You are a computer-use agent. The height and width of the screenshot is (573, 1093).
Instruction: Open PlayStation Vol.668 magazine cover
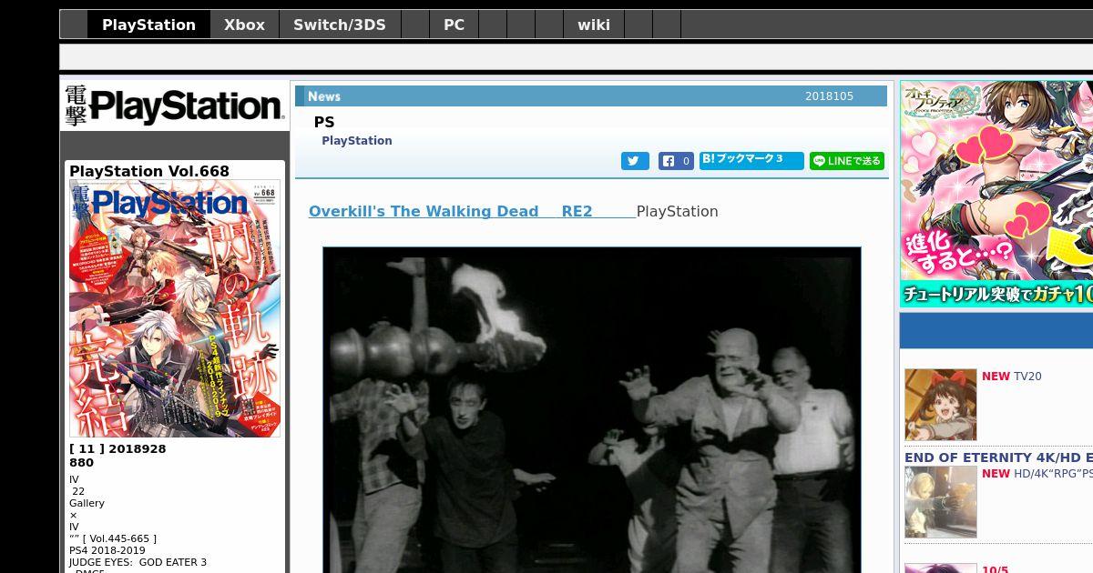[175, 308]
